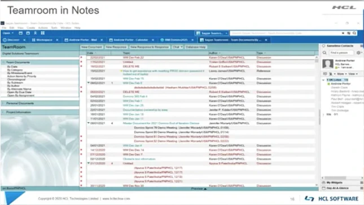The height and width of the screenshot is (205, 364).
Task: Select the By Milestone/Event view
Action: 20,73
